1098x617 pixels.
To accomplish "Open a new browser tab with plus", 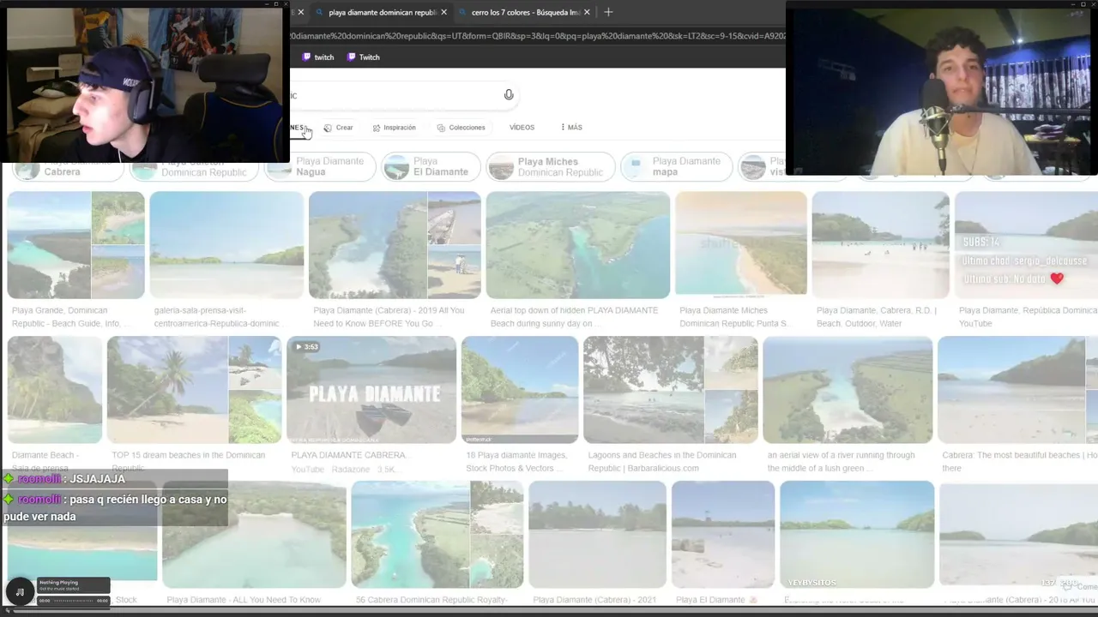I will [x=608, y=12].
